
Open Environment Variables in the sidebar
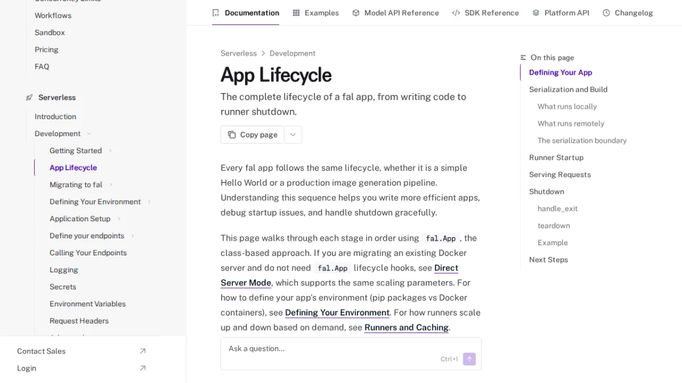[88, 304]
